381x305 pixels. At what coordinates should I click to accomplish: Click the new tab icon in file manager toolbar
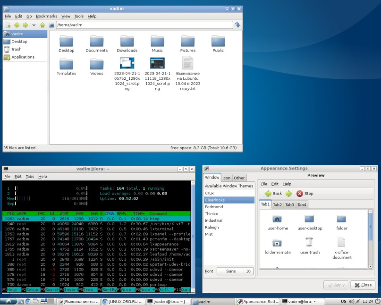click(8, 25)
